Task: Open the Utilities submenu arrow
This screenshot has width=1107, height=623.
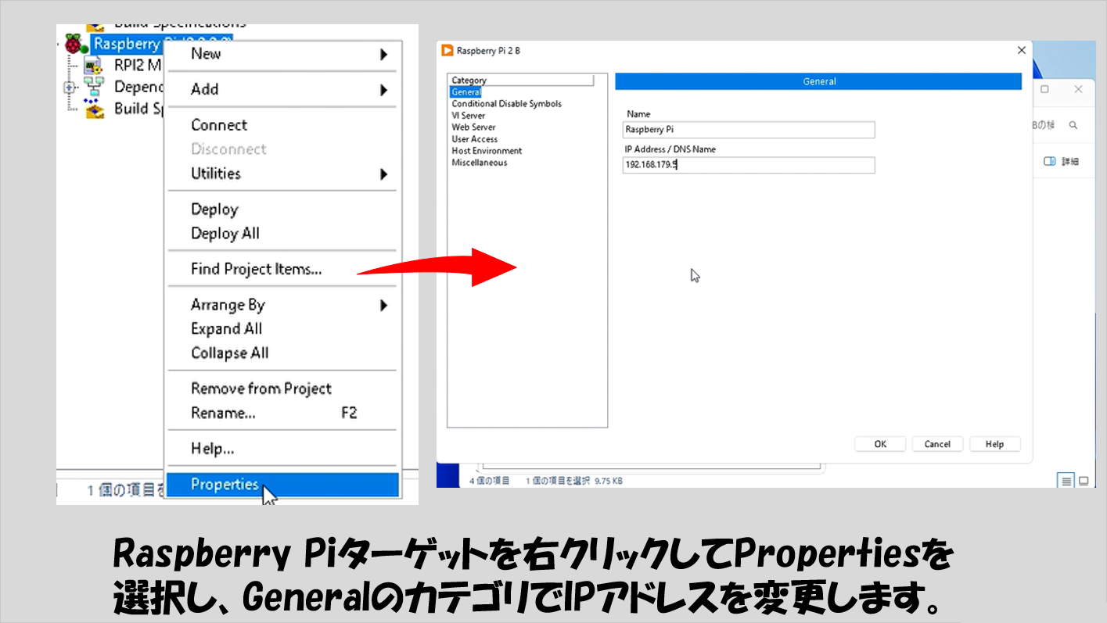Action: [384, 174]
